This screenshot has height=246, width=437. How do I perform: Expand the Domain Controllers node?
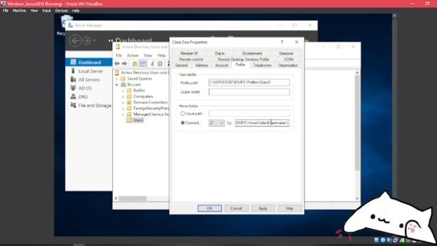123,102
